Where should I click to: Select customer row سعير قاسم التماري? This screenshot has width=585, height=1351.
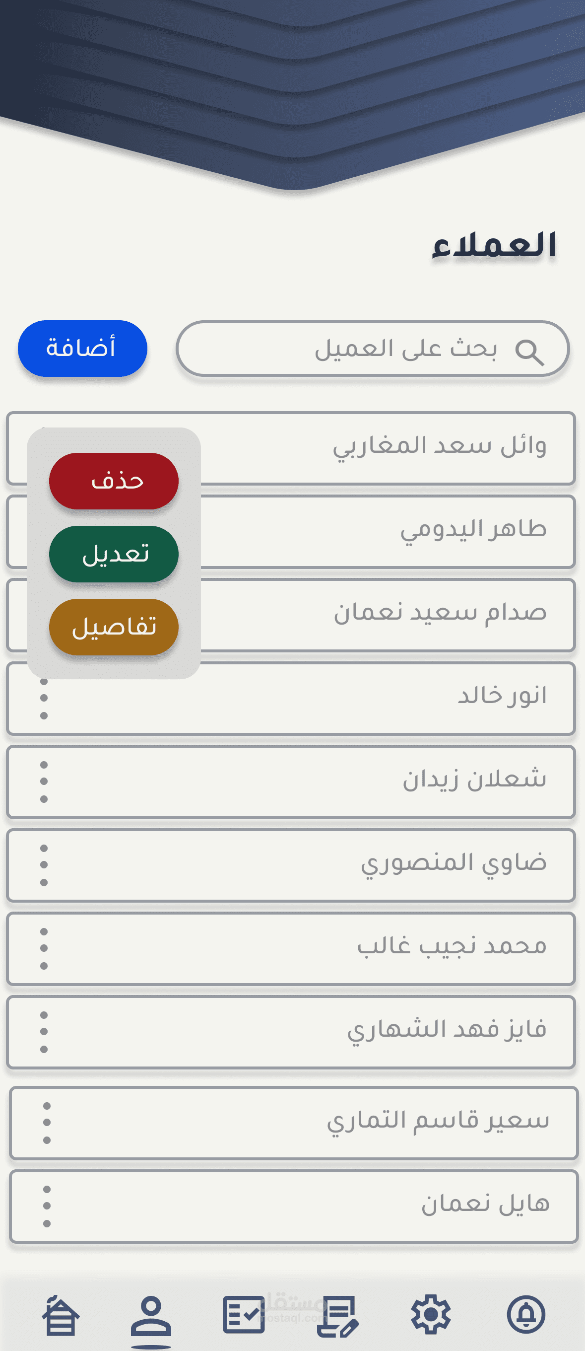coord(294,1123)
